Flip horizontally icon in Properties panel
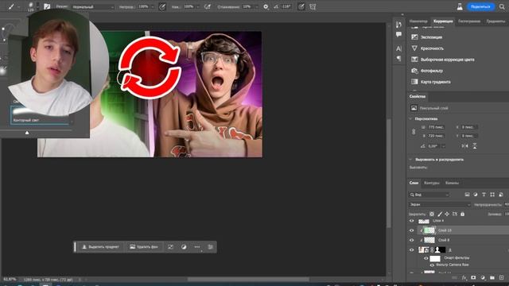Image resolution: width=509 pixels, height=286 pixels. 464,146
